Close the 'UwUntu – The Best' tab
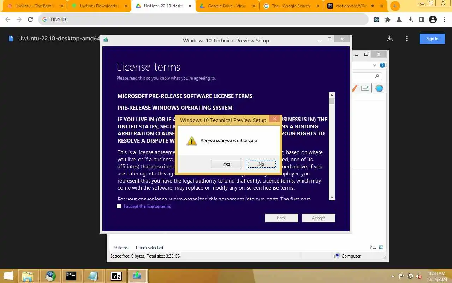 [x=61, y=6]
